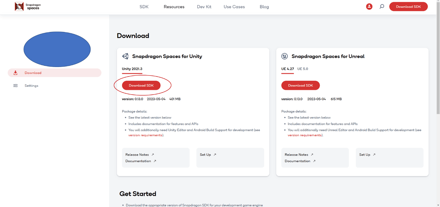Open version requirements link in Unity card
This screenshot has width=440, height=207.
pos(145,135)
